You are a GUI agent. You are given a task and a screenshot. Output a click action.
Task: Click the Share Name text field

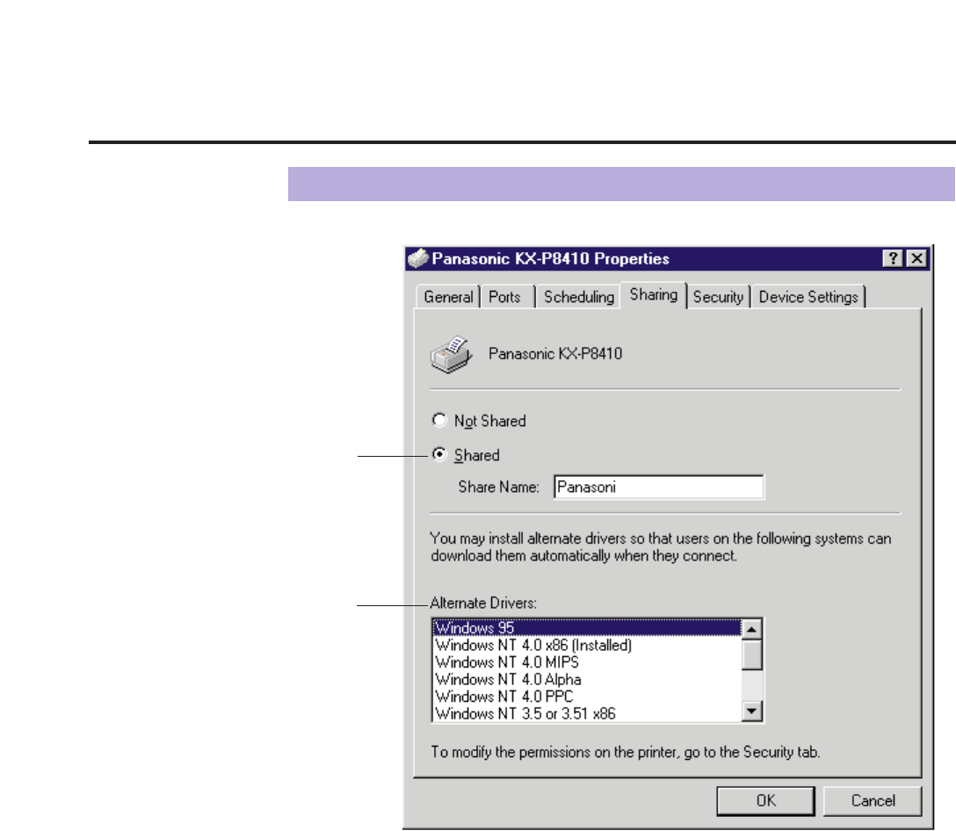(x=658, y=488)
